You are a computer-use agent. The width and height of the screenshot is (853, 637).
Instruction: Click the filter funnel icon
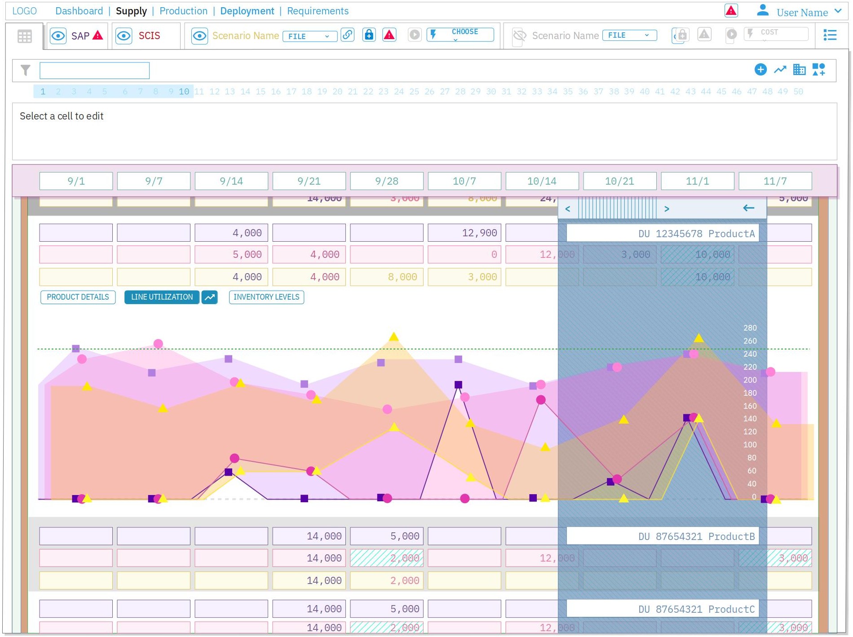tap(26, 70)
